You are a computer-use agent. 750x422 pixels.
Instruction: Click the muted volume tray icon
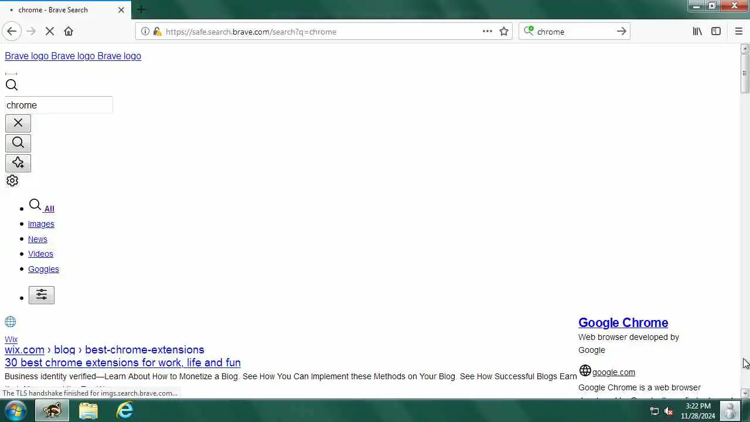click(669, 411)
